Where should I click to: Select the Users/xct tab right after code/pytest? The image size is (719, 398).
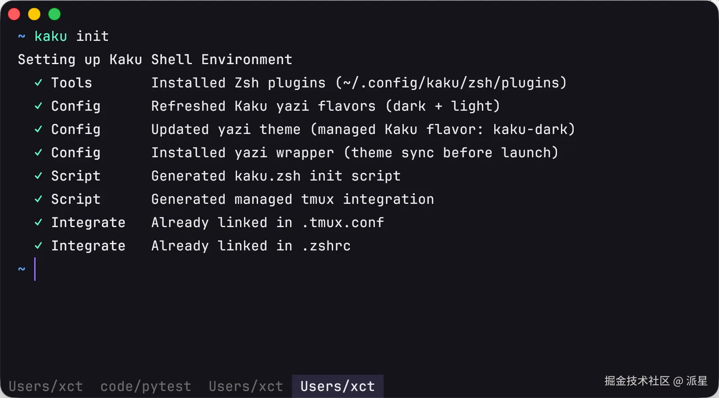point(246,386)
